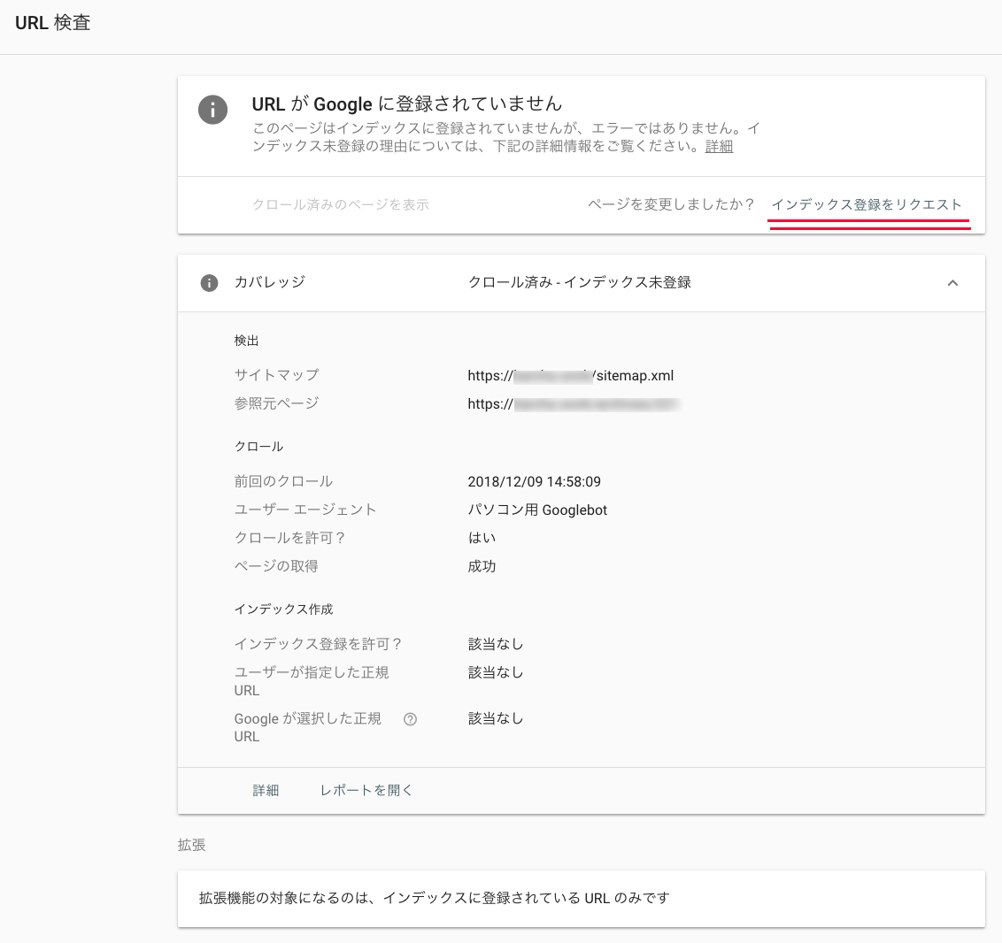Viewport: 1002px width, 943px height.
Task: Click the 前回のクロール timestamp 2018/12/09
Action: 534,482
